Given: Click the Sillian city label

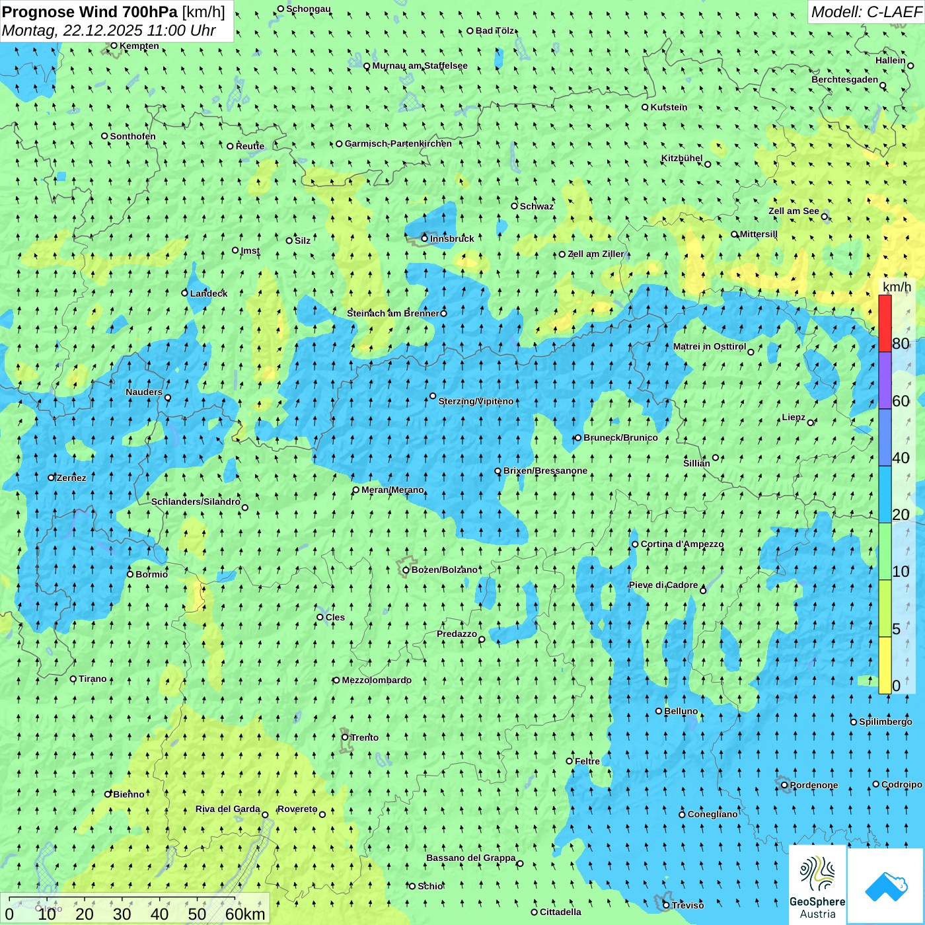Looking at the screenshot, I should click(696, 463).
